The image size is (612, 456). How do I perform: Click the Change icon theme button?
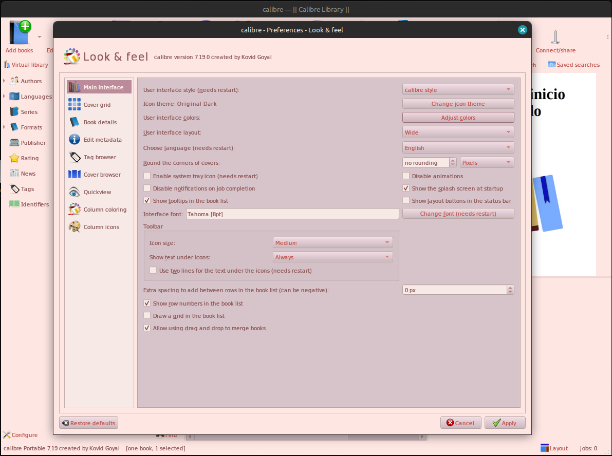point(458,104)
